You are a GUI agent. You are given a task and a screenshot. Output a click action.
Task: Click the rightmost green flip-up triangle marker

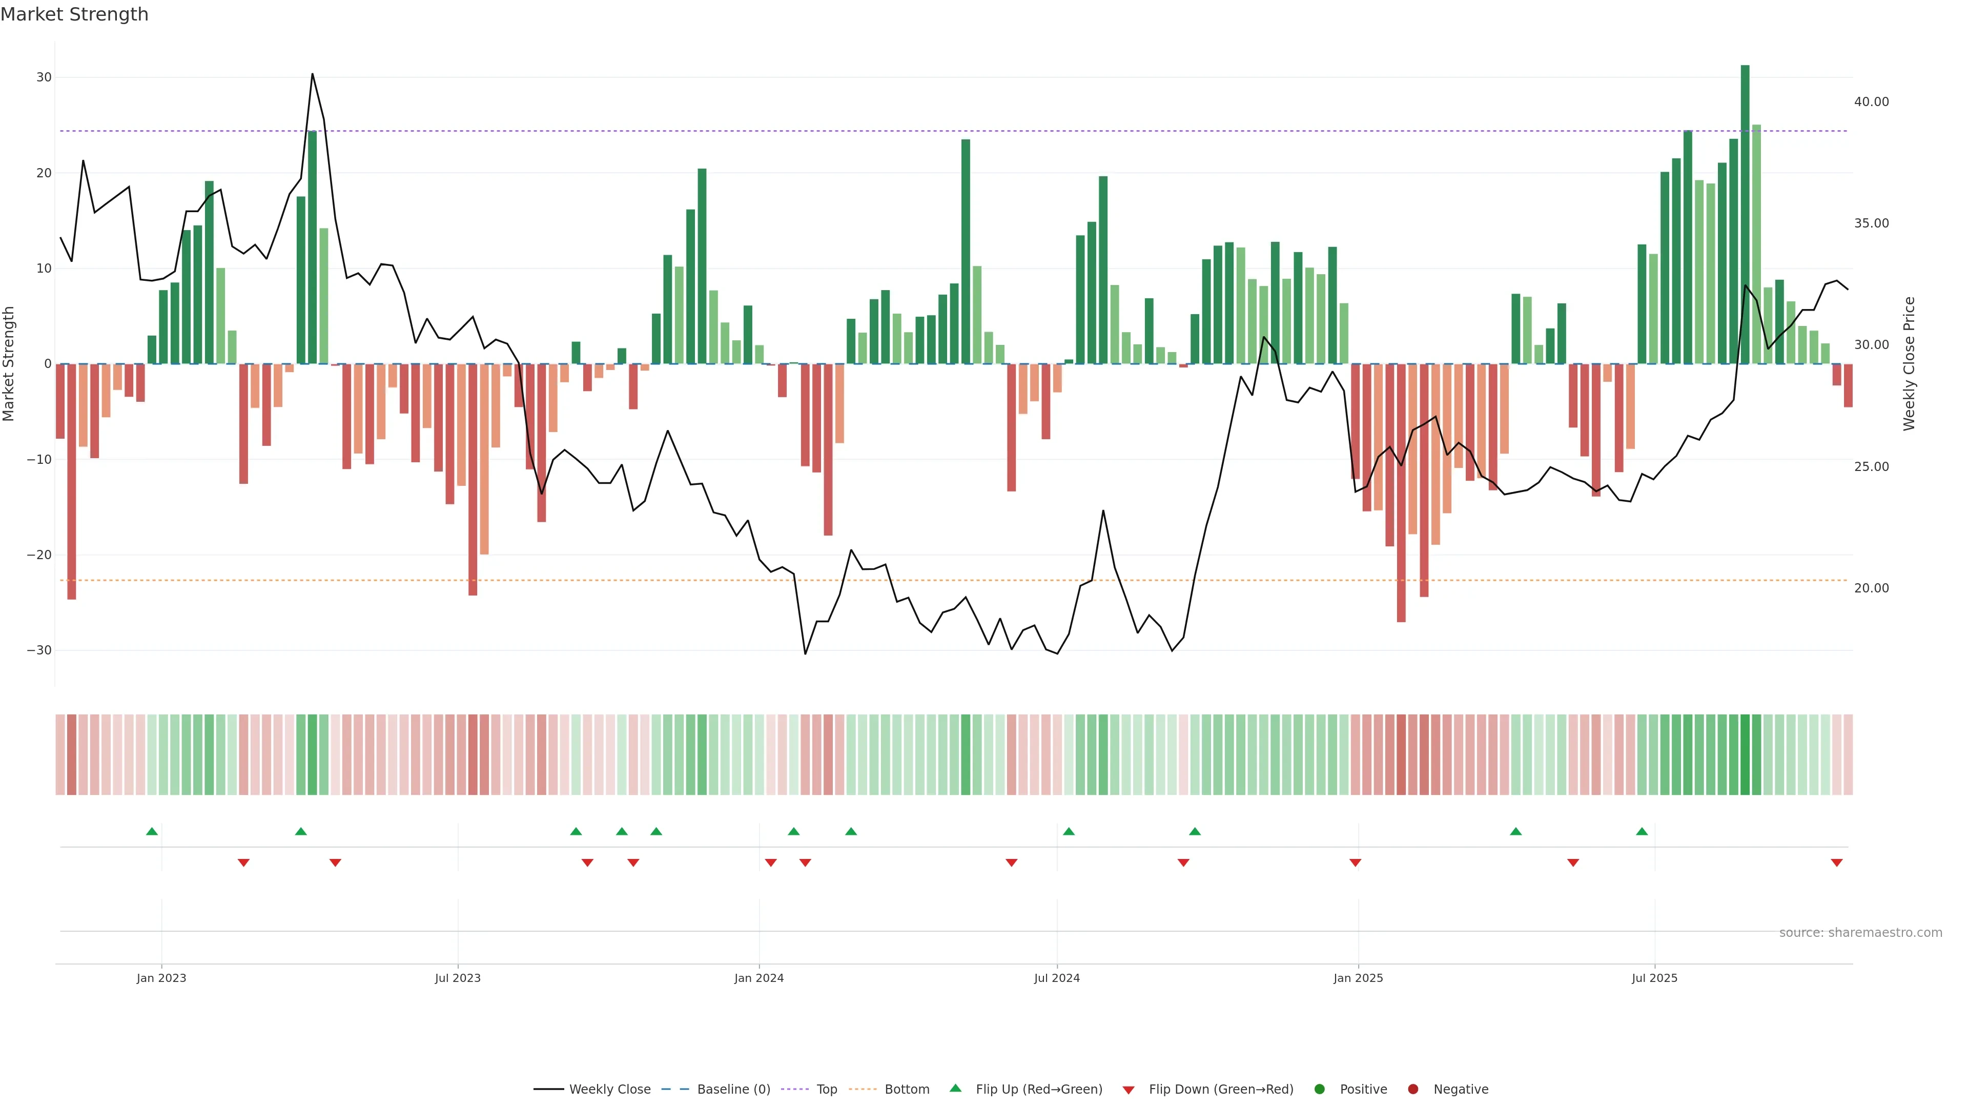[1642, 831]
